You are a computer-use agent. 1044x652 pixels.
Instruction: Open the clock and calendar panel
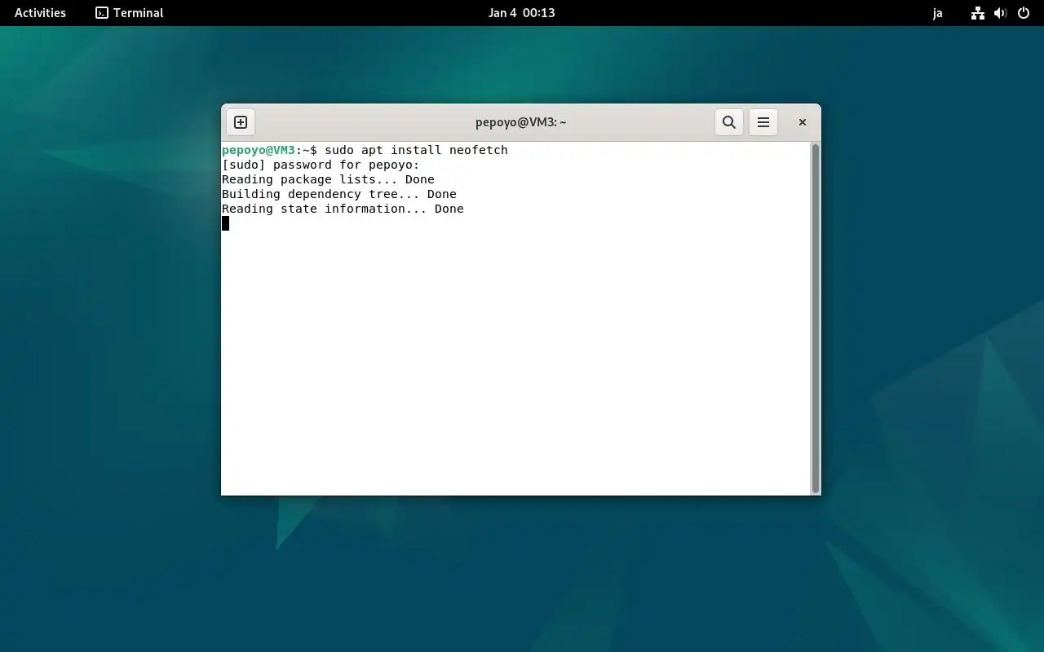522,13
